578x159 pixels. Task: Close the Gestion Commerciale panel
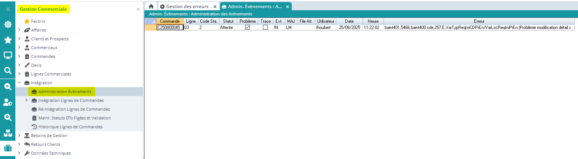click(x=138, y=9)
